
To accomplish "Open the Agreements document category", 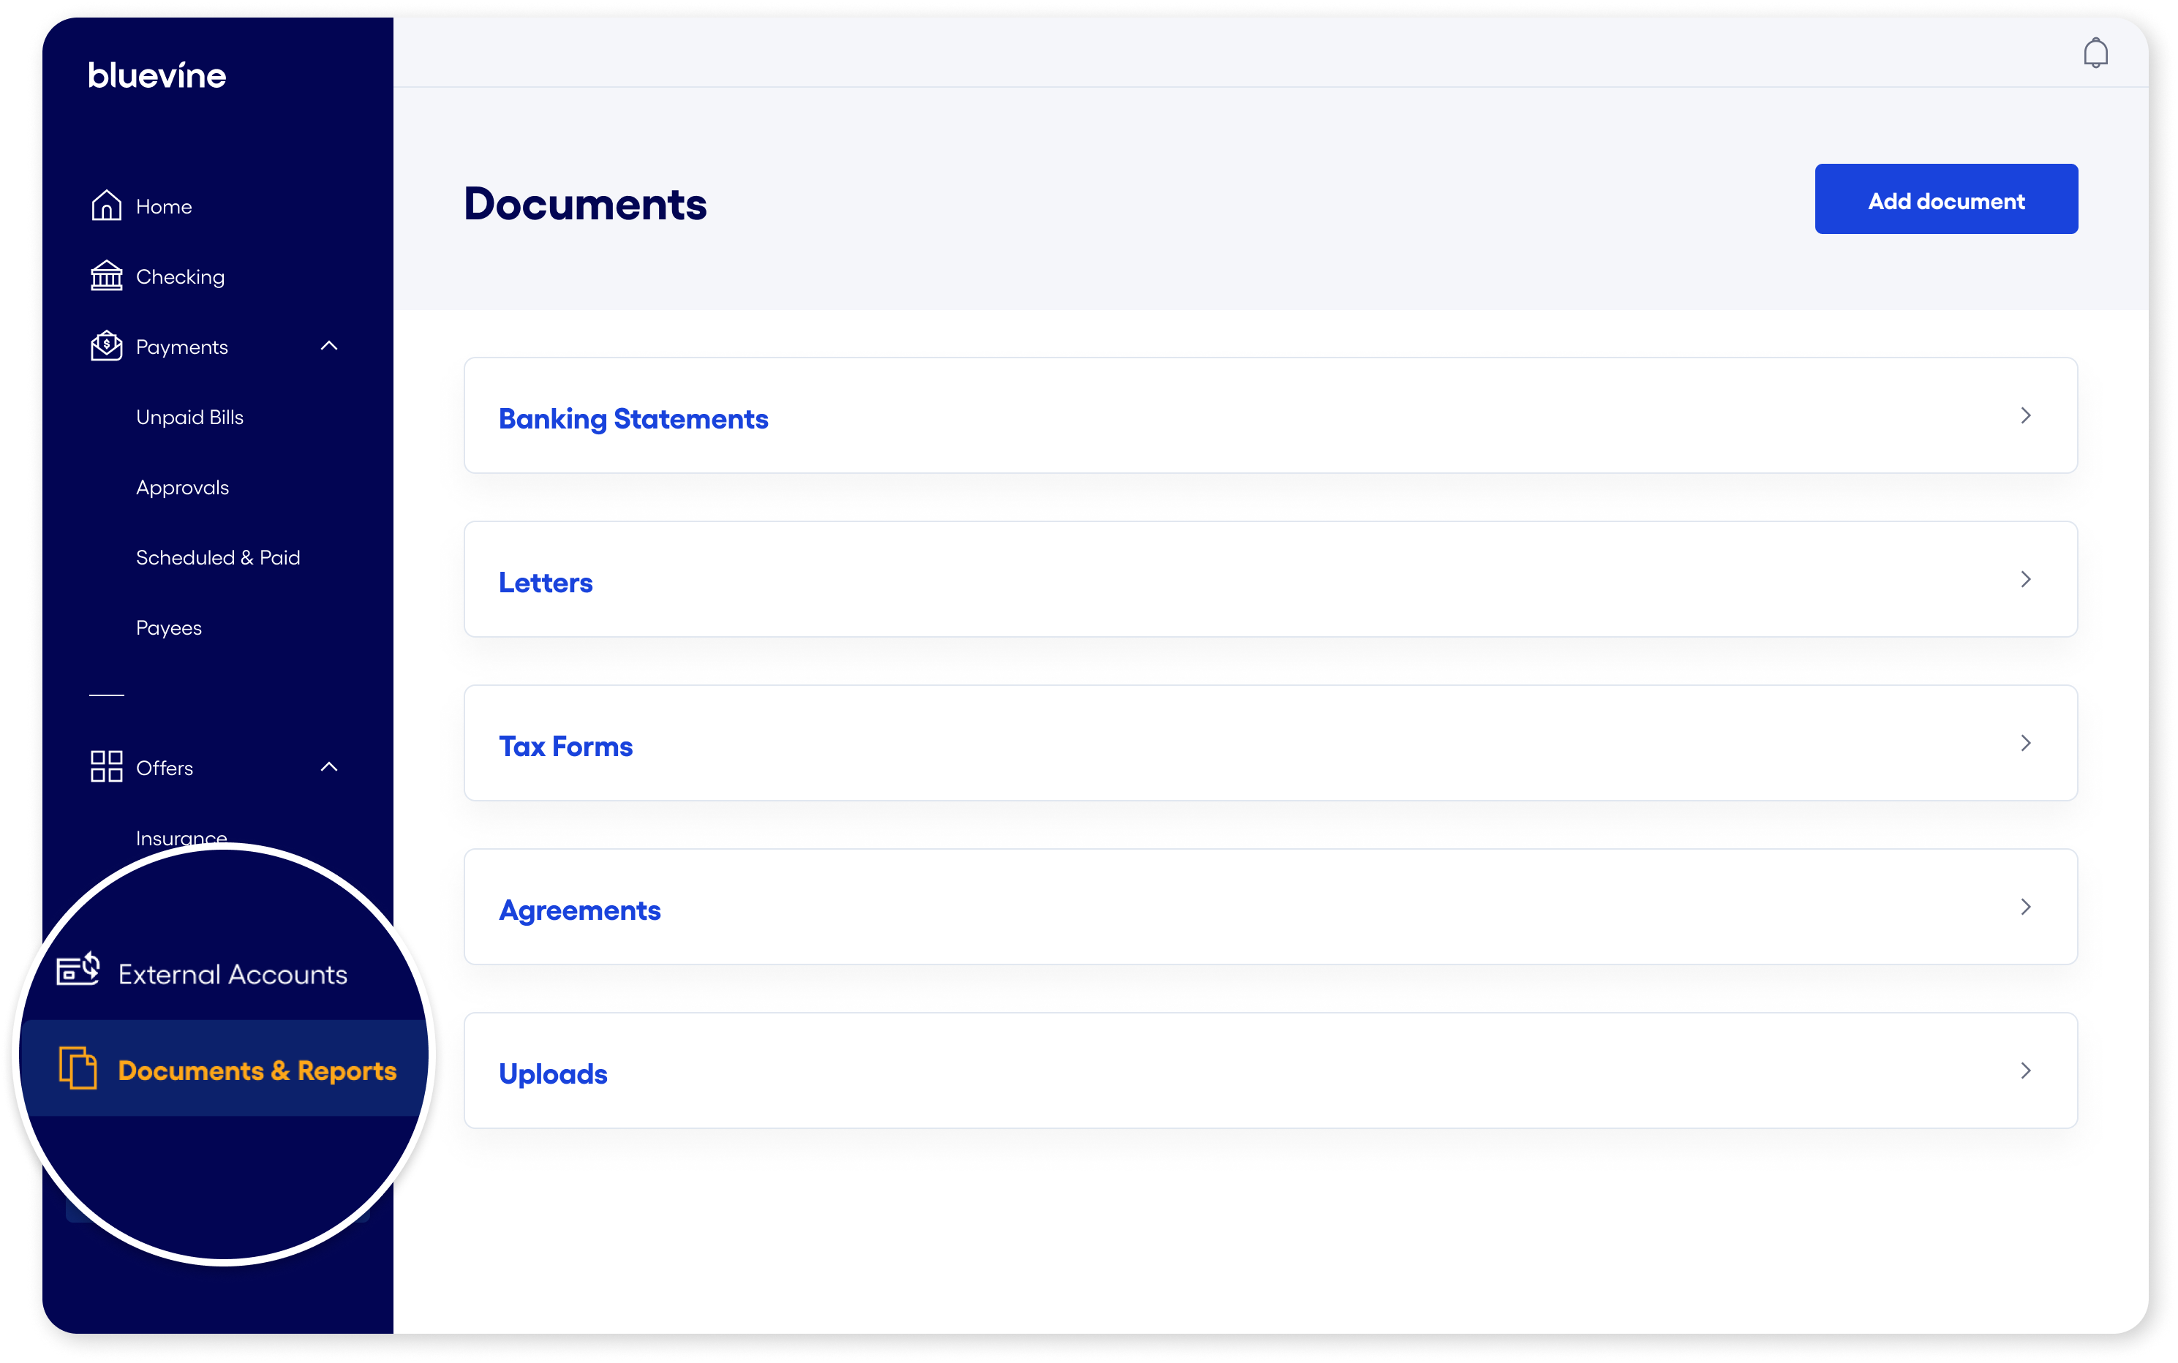I will tap(580, 910).
